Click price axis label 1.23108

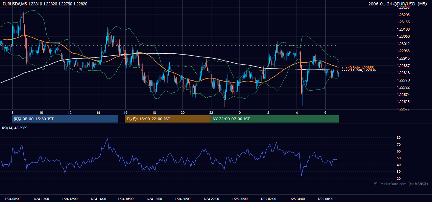tap(403, 29)
